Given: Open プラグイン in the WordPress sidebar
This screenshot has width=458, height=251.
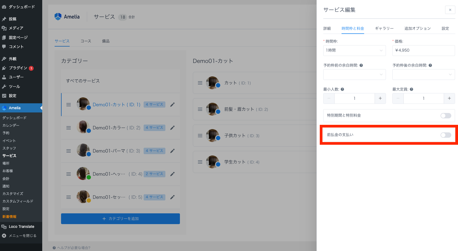Looking at the screenshot, I should click(x=18, y=68).
